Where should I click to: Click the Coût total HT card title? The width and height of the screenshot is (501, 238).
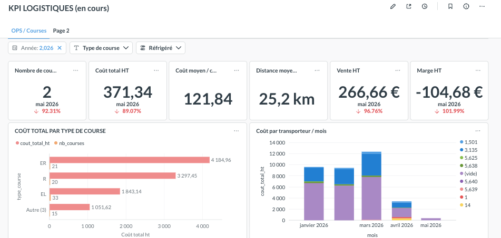[x=112, y=71]
